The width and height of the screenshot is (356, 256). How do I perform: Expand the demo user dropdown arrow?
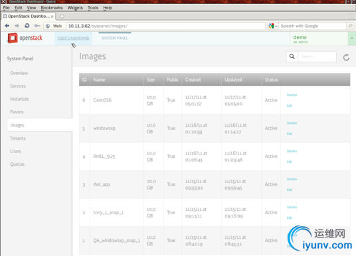[352, 38]
